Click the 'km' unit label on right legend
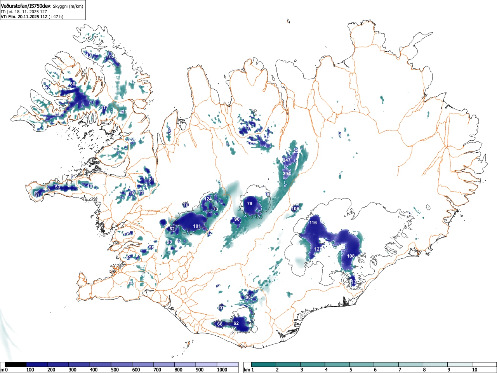 click(x=247, y=370)
